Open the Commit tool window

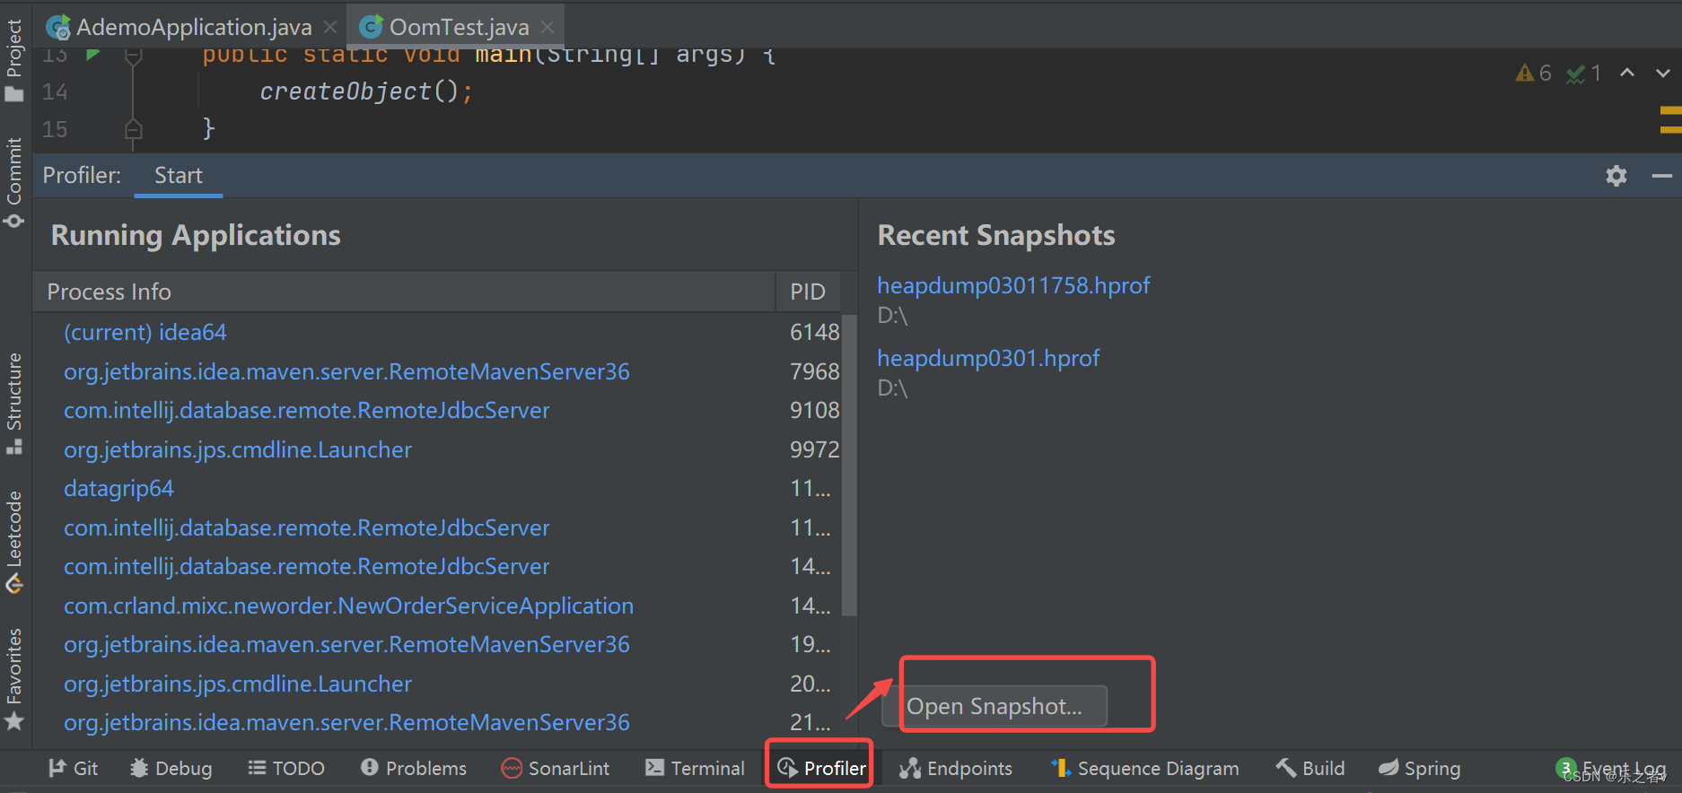(x=14, y=183)
